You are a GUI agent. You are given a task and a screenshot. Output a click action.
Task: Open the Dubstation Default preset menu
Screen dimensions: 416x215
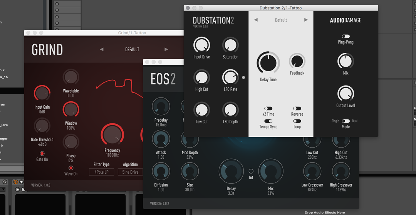[x=281, y=20]
